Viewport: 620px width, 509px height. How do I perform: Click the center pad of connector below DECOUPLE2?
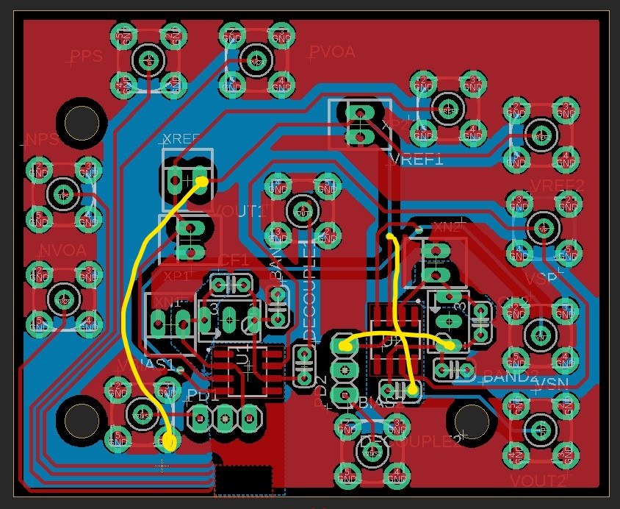pos(372,451)
